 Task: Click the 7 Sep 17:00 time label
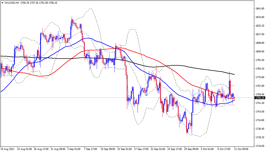coord(90,149)
